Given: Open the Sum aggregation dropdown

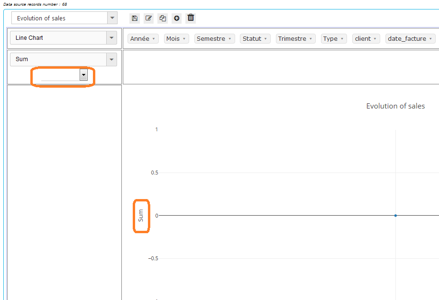Looking at the screenshot, I should click(111, 59).
